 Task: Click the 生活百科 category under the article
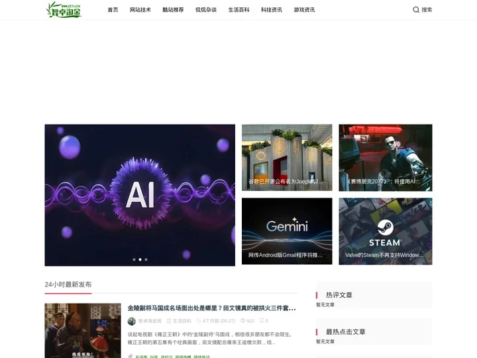(x=182, y=321)
